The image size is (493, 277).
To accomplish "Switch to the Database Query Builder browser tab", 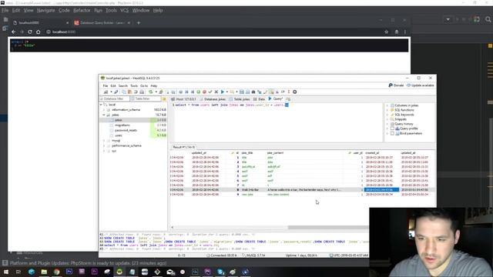I will pyautogui.click(x=102, y=23).
